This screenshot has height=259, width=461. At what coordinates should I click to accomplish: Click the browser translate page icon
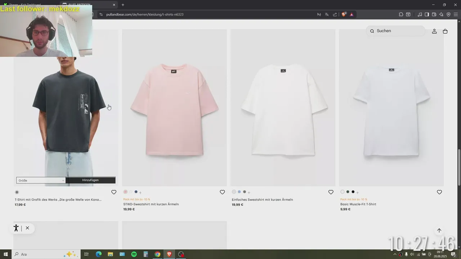327,14
